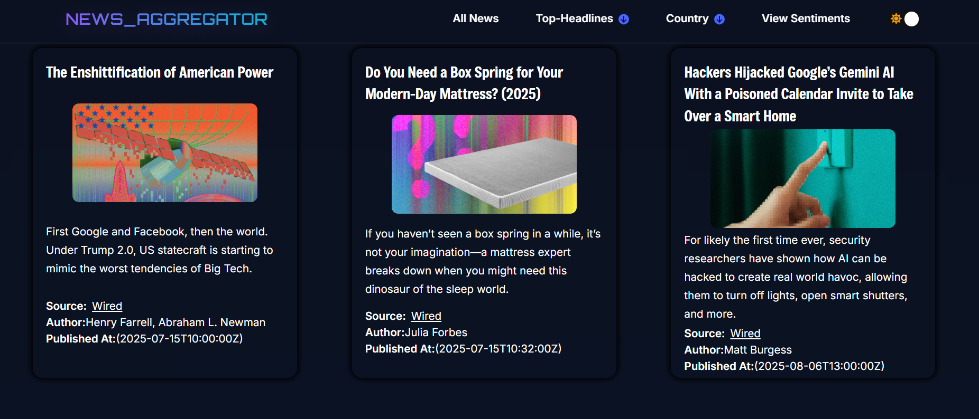
Task: Click the Box Spring mattress article headline
Action: [464, 83]
